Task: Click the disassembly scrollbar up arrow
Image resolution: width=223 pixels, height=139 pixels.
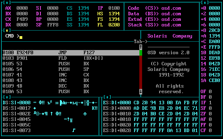Action: (x=141, y=47)
